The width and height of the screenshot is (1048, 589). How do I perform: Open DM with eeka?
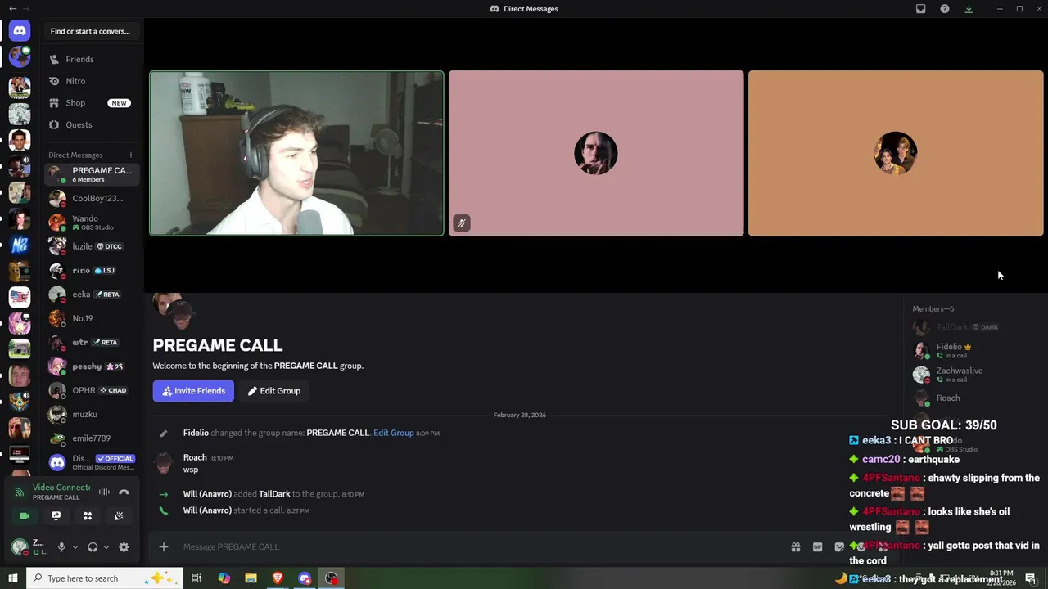(93, 294)
